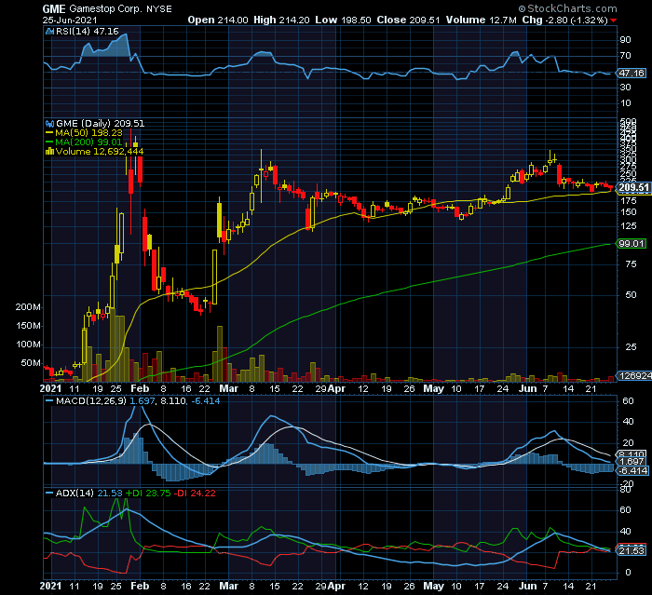This screenshot has width=652, height=595.
Task: Click the High 214.20 value
Action: (281, 20)
